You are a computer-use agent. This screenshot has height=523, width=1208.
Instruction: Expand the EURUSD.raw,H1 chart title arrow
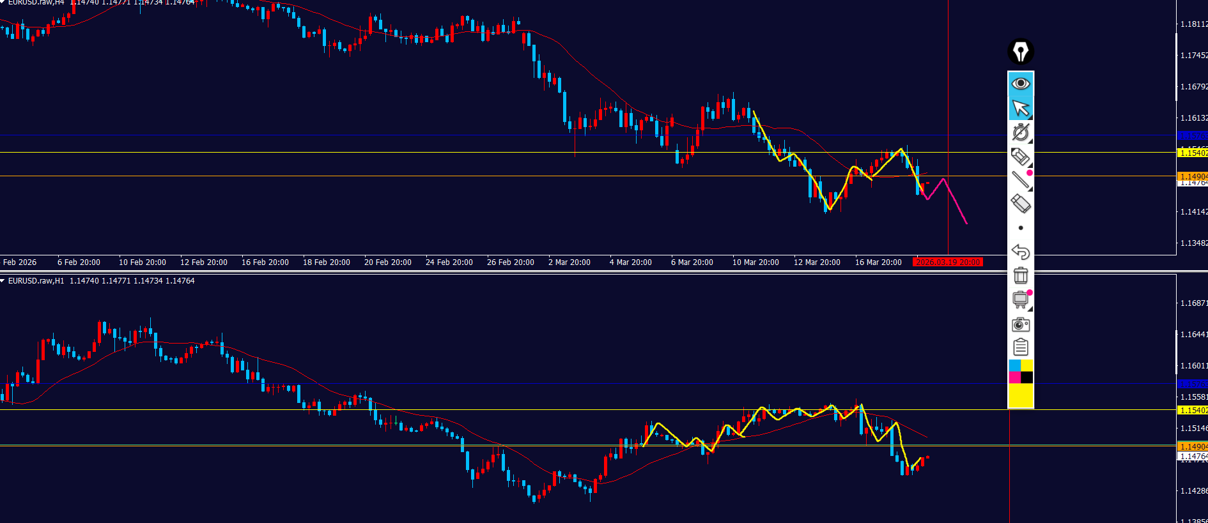pos(3,281)
